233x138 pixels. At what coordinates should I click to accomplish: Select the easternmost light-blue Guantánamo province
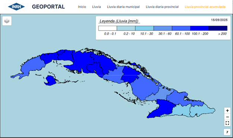202,111
